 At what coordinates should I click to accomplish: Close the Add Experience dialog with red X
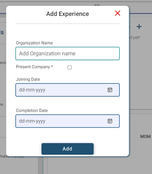click(x=117, y=13)
